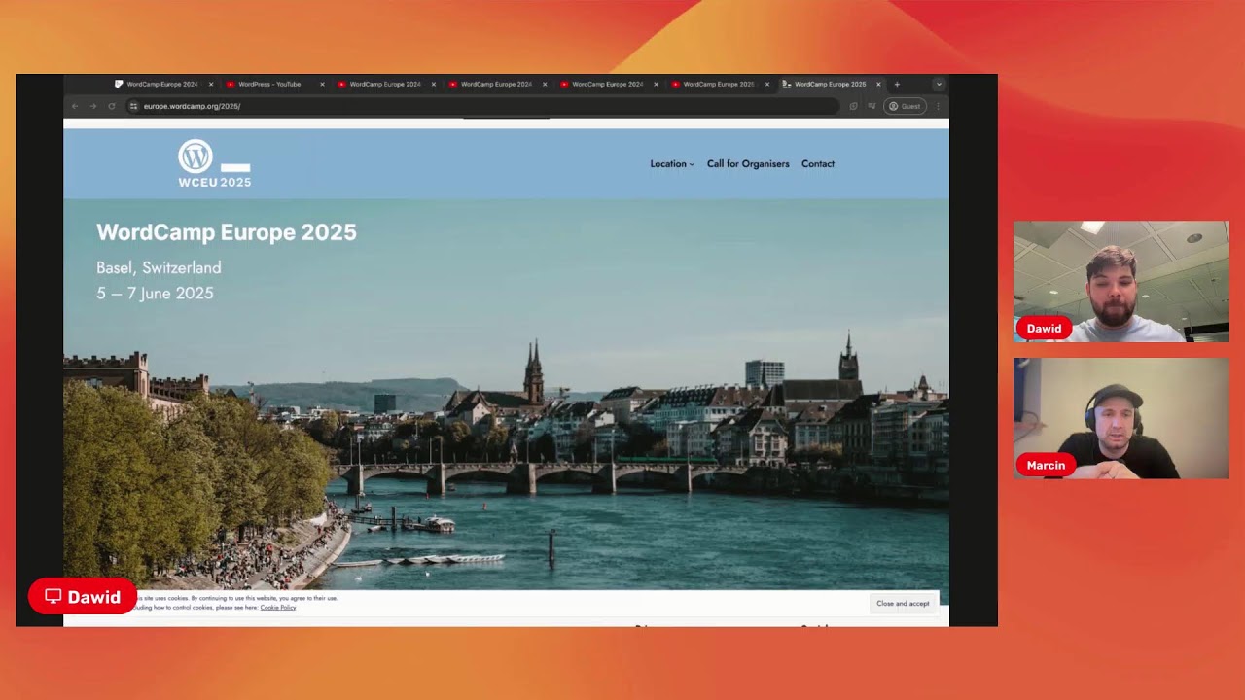
Task: Select Marcin's webcam video thumbnail
Action: click(1120, 418)
